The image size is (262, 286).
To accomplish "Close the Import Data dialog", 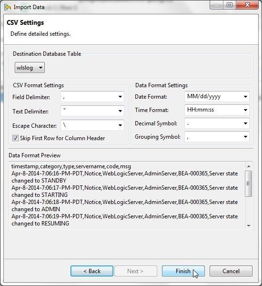I will point(247,5).
